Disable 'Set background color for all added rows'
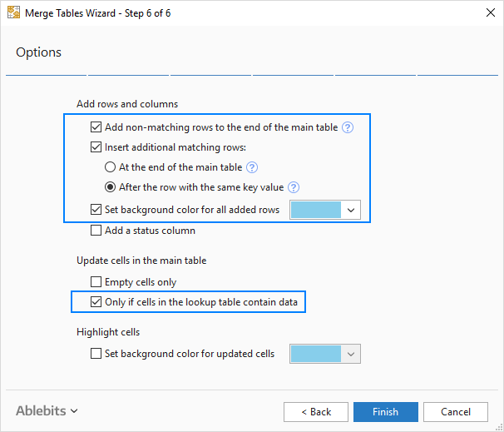Screen dimensions: 504x432 pos(96,210)
